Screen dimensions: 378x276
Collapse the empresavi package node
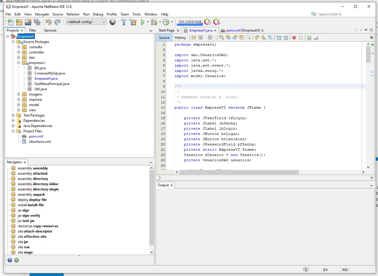coord(19,63)
